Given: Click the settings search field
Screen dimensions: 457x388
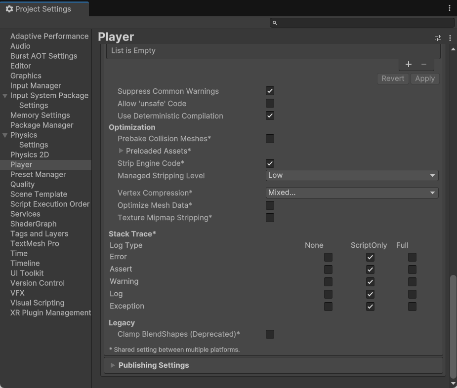Looking at the screenshot, I should [362, 23].
